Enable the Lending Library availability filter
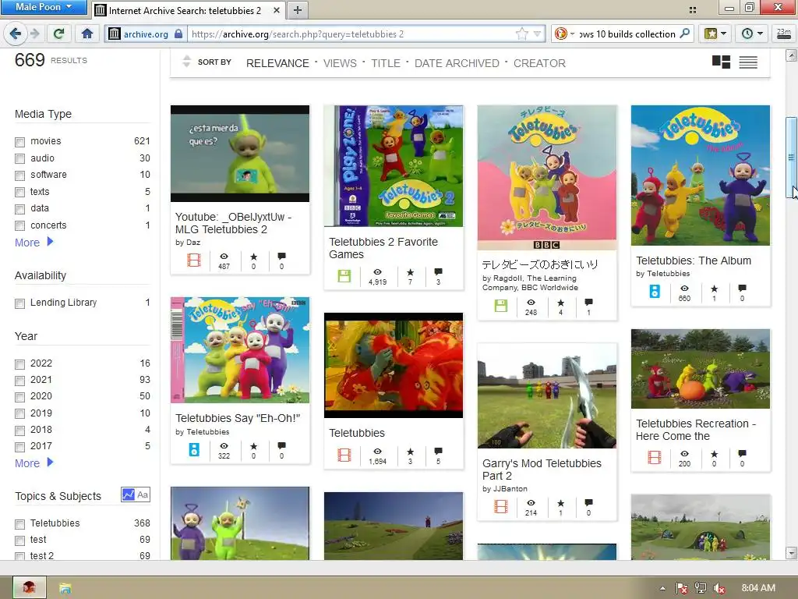The image size is (798, 599). click(19, 303)
